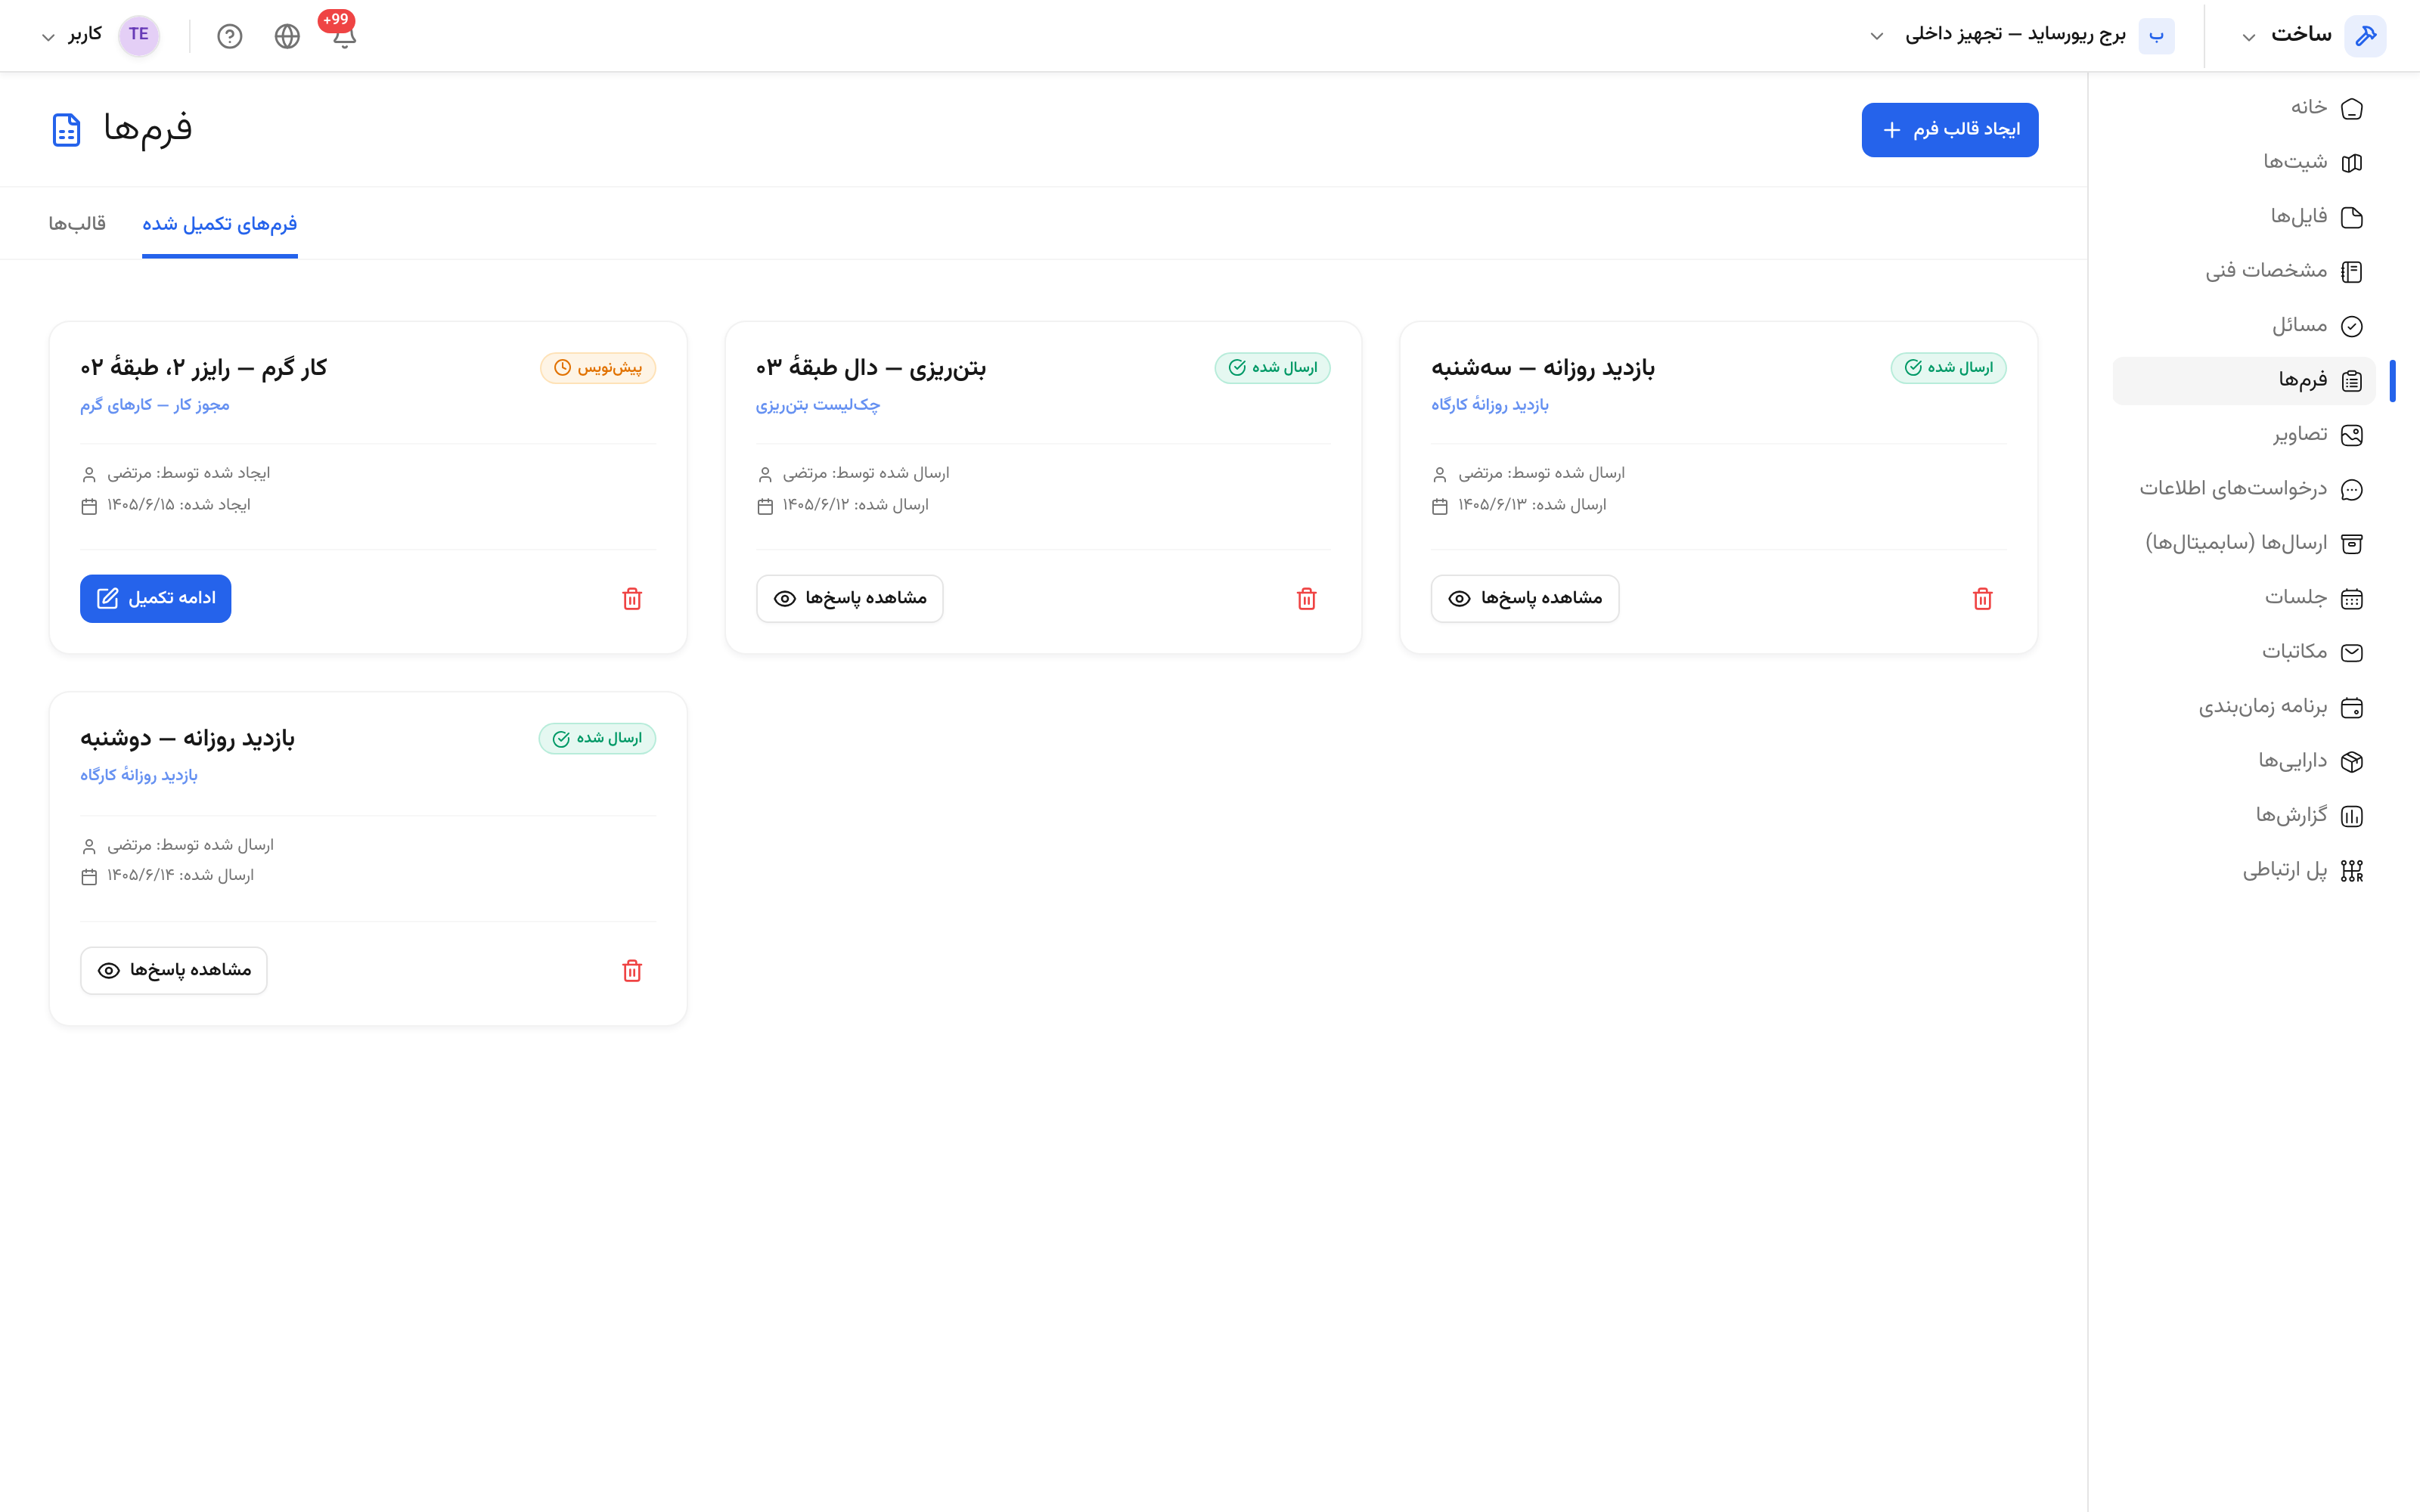The width and height of the screenshot is (2420, 1512).
Task: Open the help question mark icon
Action: pos(230,36)
